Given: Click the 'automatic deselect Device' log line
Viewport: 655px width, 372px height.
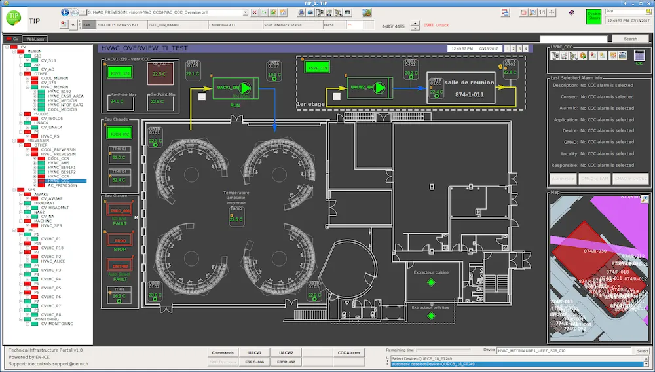Looking at the screenshot, I should coord(517,365).
